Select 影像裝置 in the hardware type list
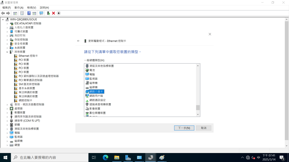Image resolution: width=289 pixels, height=162 pixels. (95, 109)
